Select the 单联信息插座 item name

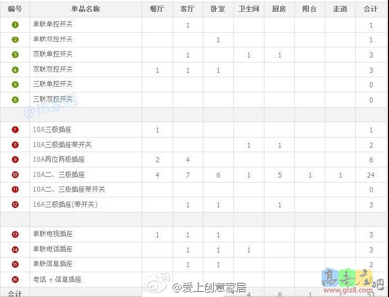click(x=52, y=264)
